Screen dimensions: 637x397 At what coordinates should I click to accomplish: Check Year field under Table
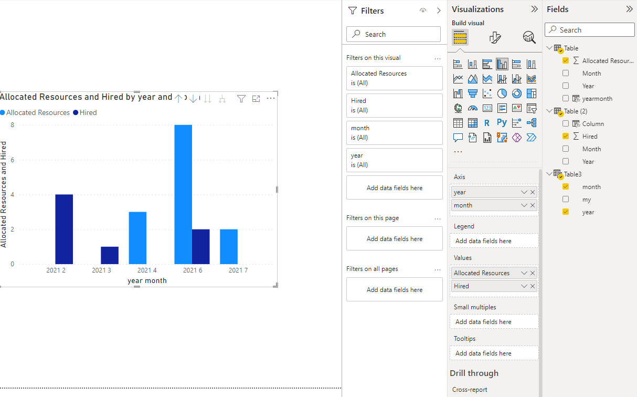coord(566,86)
